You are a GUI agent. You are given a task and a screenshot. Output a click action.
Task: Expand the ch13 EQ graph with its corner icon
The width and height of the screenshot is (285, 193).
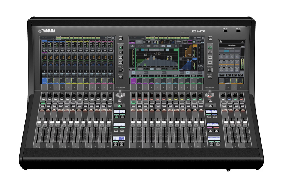point(137,50)
